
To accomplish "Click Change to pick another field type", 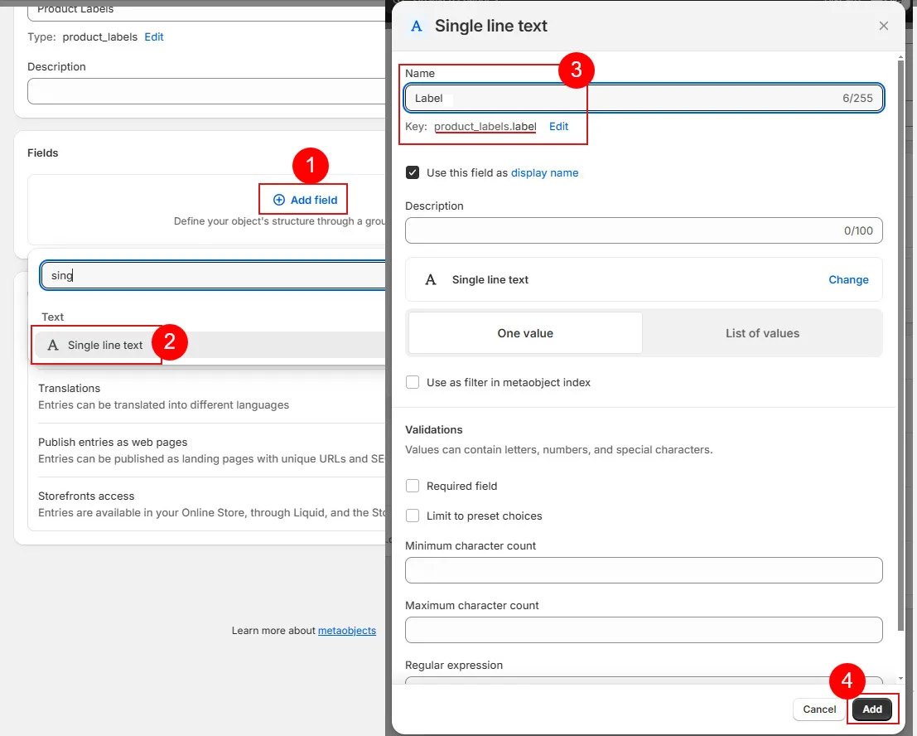I will coord(848,280).
